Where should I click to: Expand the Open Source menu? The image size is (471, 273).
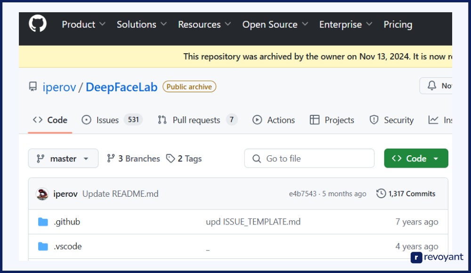(x=275, y=24)
